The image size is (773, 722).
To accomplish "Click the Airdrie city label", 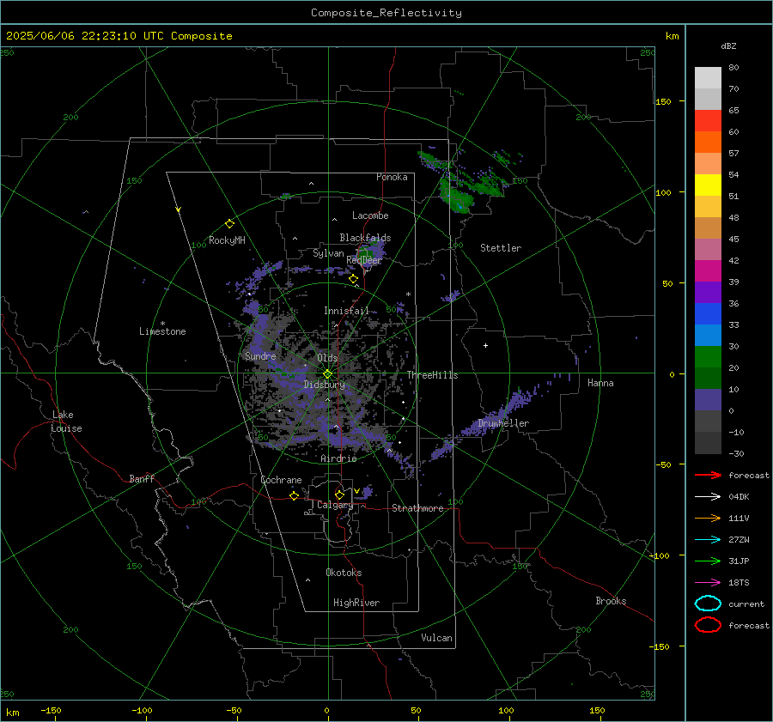I will pyautogui.click(x=338, y=458).
